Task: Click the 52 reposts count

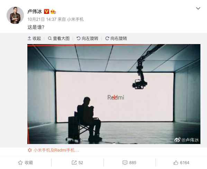Action: [81, 163]
